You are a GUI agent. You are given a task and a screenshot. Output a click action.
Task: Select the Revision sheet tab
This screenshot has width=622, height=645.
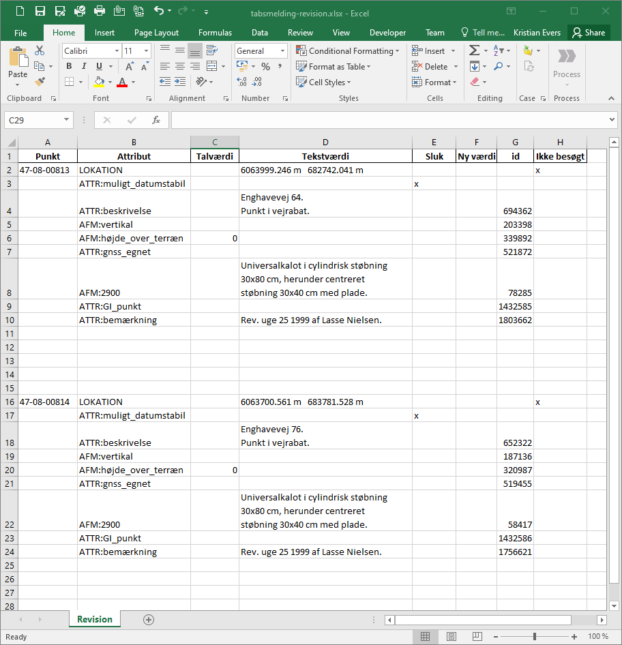tap(95, 619)
